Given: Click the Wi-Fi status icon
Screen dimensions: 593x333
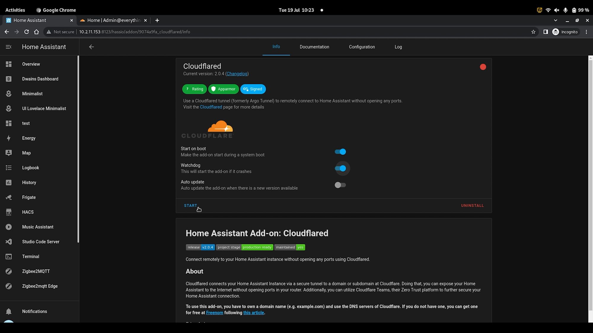Looking at the screenshot, I should (548, 10).
